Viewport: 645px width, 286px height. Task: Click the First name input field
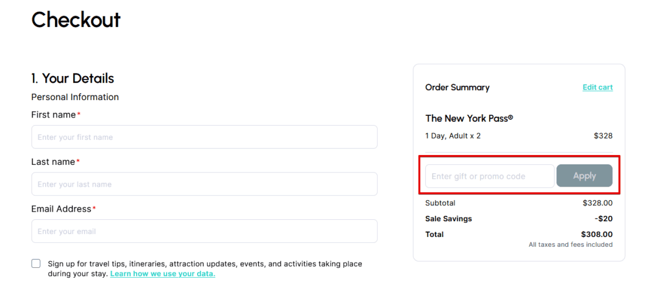point(204,137)
